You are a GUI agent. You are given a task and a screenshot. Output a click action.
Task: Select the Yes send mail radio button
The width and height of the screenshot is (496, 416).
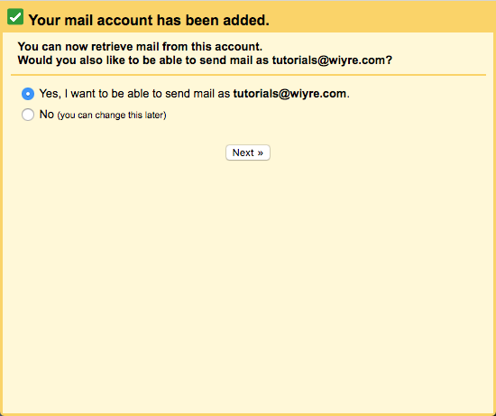point(28,94)
